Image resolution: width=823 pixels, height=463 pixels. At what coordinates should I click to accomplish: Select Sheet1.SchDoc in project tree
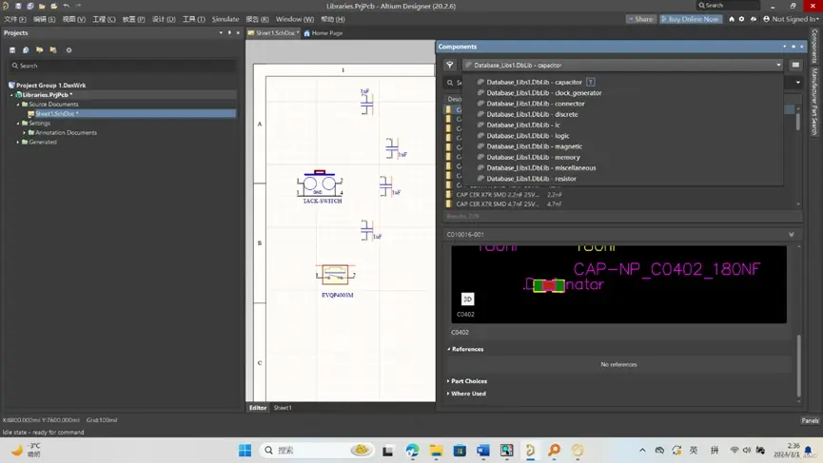pyautogui.click(x=131, y=114)
